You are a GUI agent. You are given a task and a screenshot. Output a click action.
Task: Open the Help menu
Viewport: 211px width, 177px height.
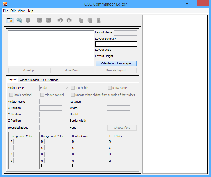(x=30, y=11)
